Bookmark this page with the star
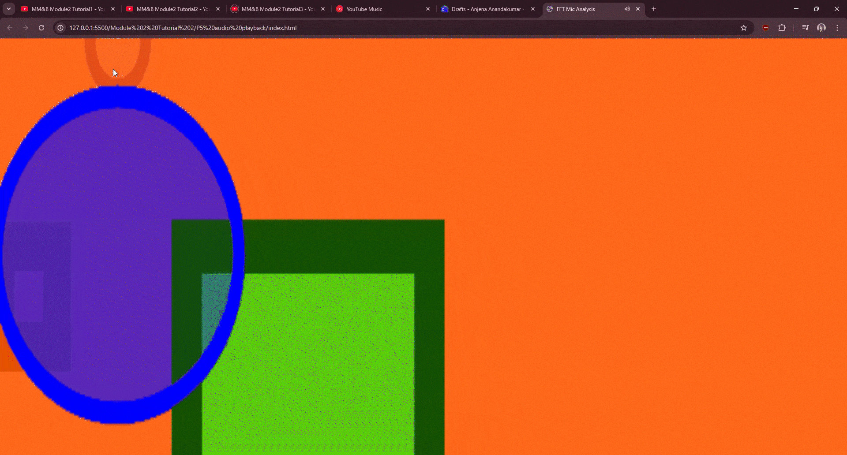This screenshot has width=847, height=455. [744, 27]
